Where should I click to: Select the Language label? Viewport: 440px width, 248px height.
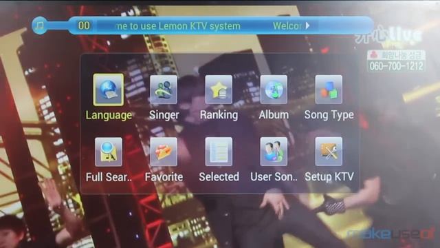[109, 115]
